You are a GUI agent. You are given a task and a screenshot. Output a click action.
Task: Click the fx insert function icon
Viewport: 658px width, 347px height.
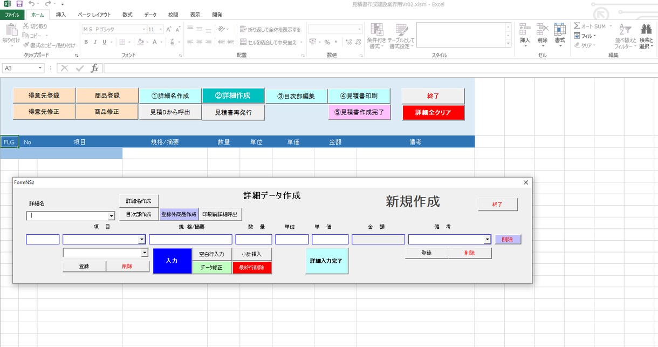[x=94, y=68]
